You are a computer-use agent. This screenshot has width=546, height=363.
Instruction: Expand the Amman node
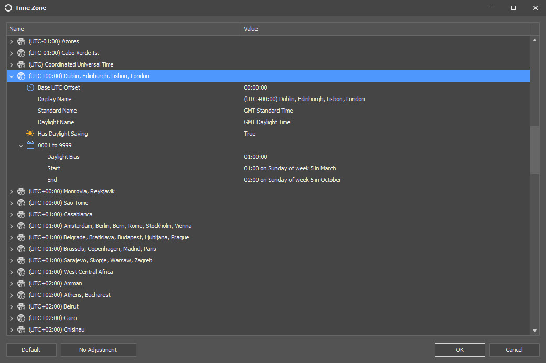(x=12, y=284)
